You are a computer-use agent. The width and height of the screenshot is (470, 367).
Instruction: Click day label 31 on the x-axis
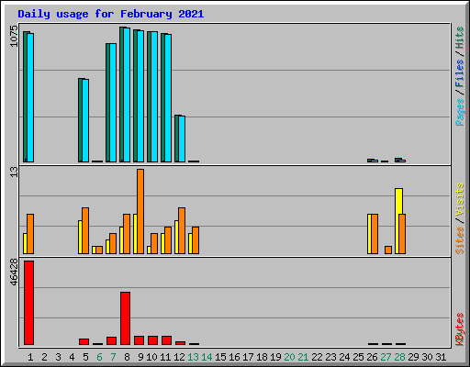pyautogui.click(x=441, y=357)
